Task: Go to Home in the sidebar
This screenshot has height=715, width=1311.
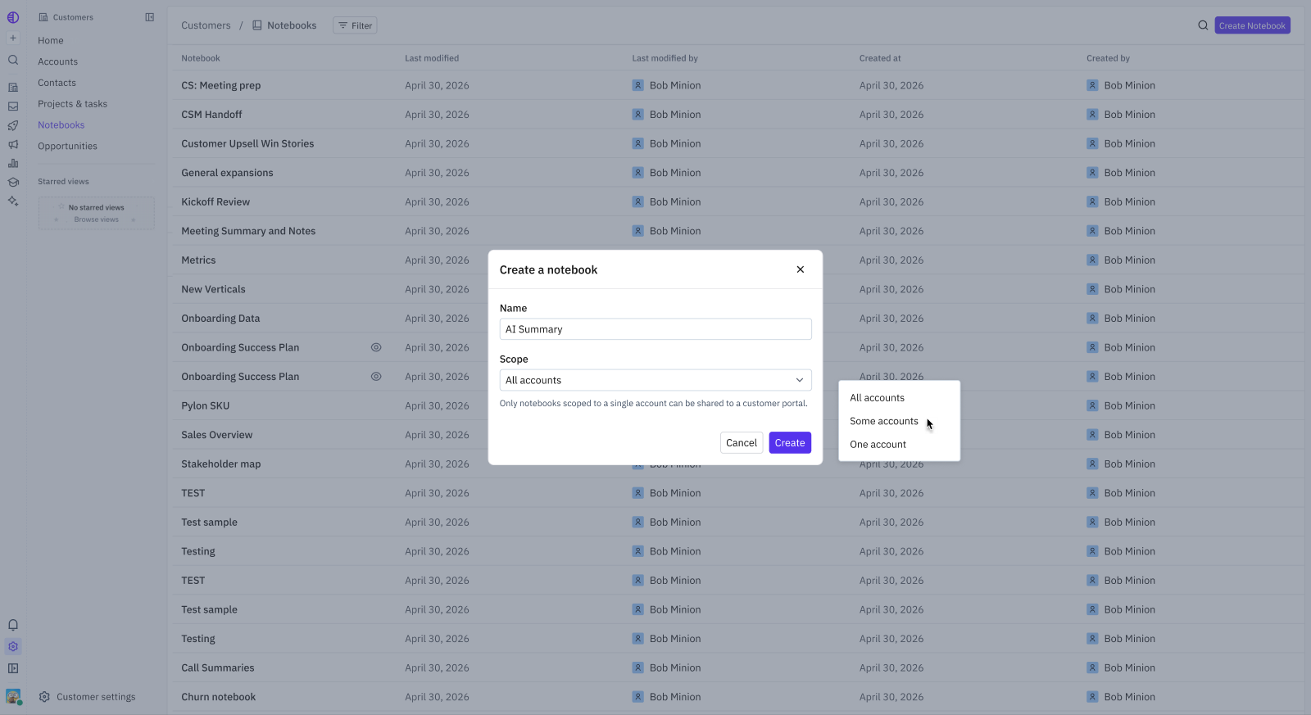Action: 51,40
